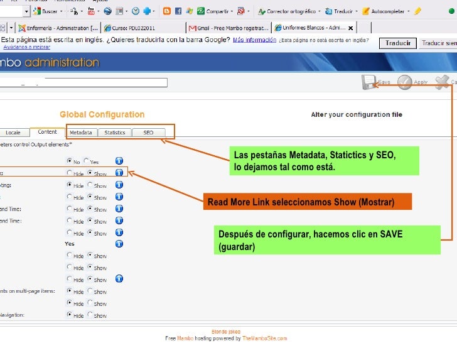The width and height of the screenshot is (457, 343).
Task: Open the SEO configuration tab
Action: click(x=148, y=133)
